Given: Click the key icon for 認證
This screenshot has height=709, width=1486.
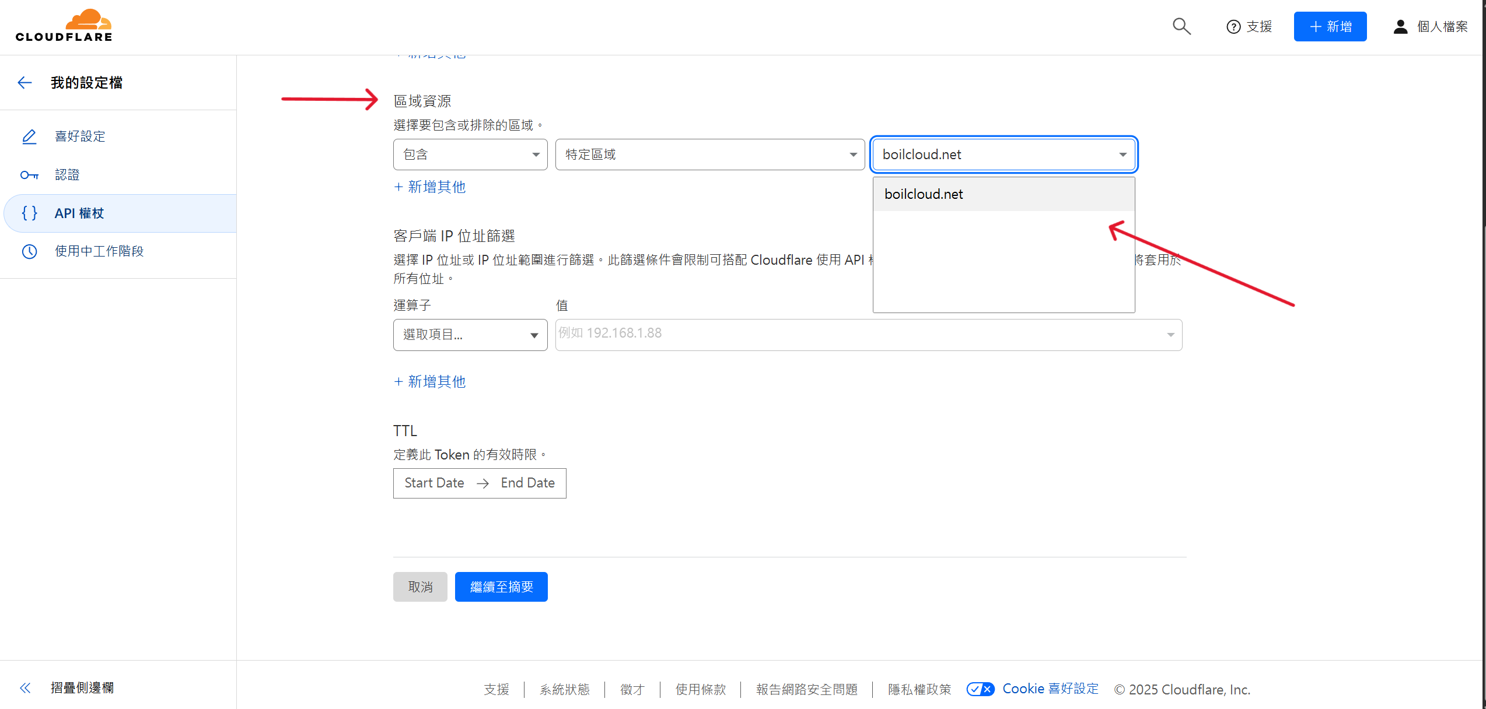Looking at the screenshot, I should (x=29, y=175).
